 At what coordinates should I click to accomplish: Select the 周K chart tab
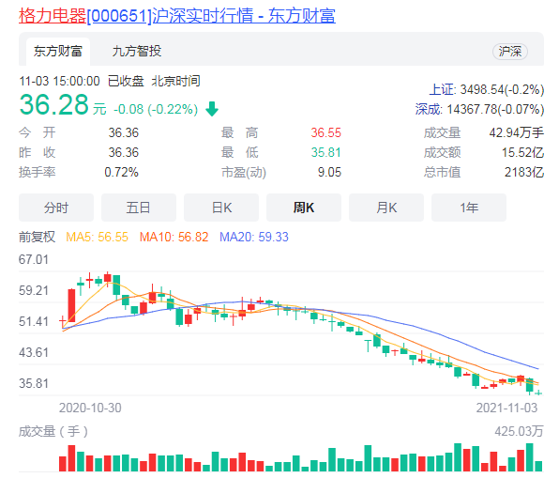click(304, 208)
